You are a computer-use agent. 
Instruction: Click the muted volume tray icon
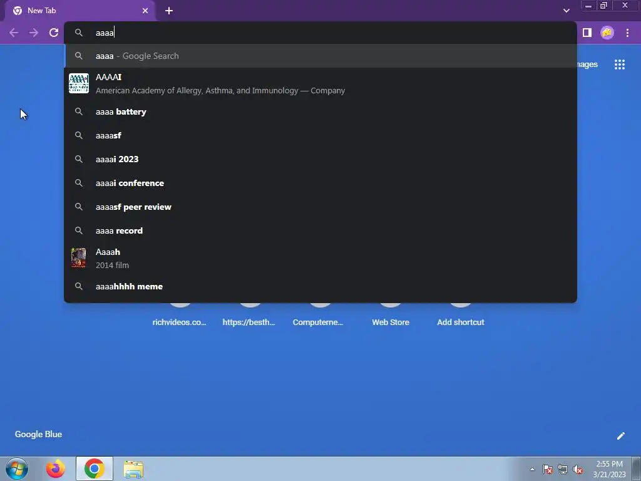[x=578, y=469]
